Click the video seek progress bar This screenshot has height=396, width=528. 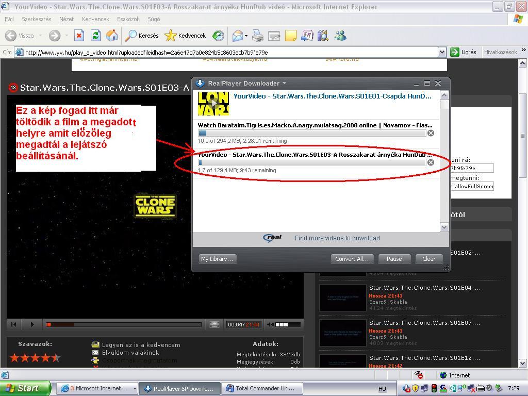(x=124, y=324)
